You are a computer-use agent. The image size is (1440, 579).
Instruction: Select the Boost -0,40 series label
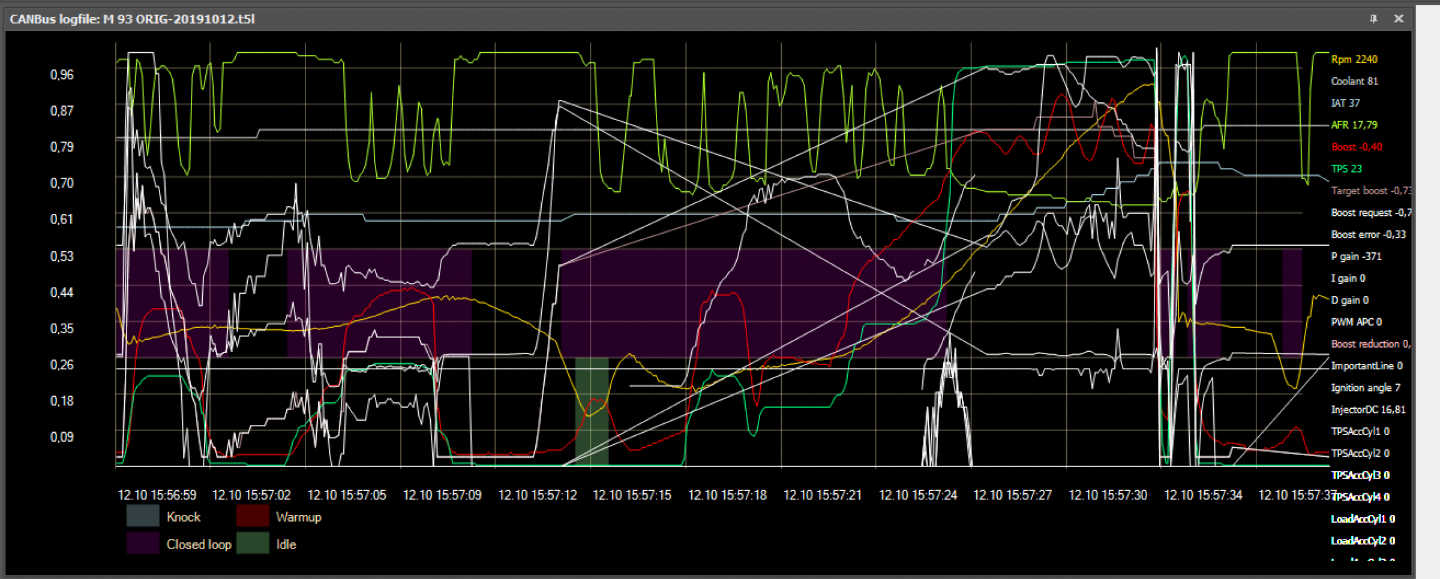[1357, 147]
